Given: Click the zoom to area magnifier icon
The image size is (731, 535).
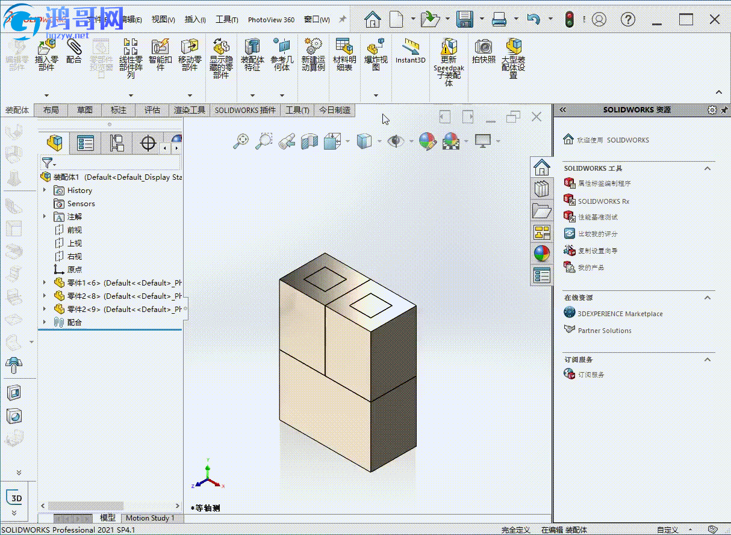Looking at the screenshot, I should 264,141.
